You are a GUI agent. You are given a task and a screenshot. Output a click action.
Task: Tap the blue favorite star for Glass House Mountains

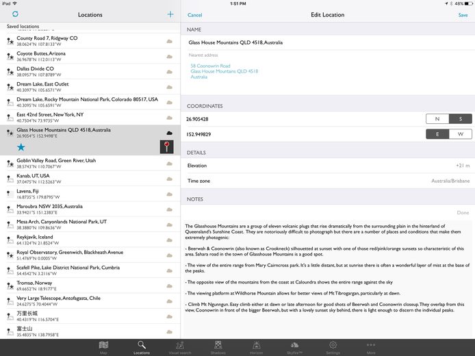(21, 147)
